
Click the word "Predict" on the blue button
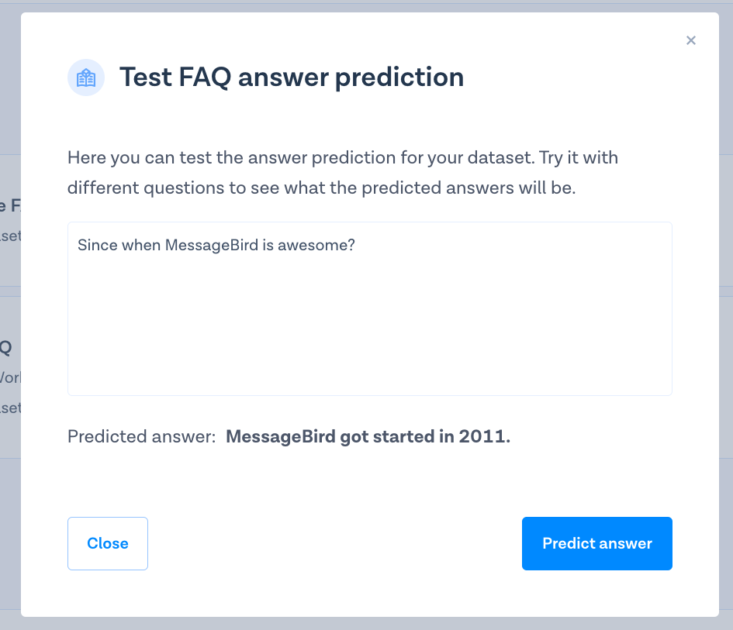[569, 543]
